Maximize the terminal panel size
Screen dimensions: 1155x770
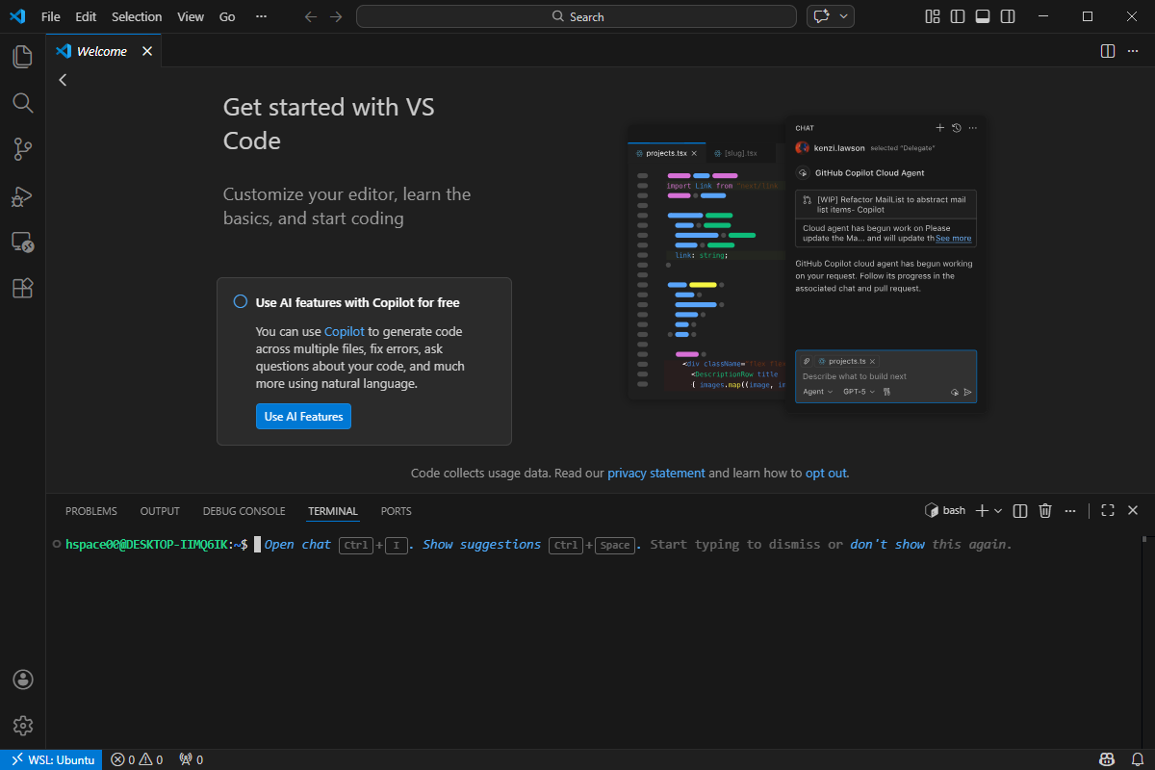(1108, 510)
